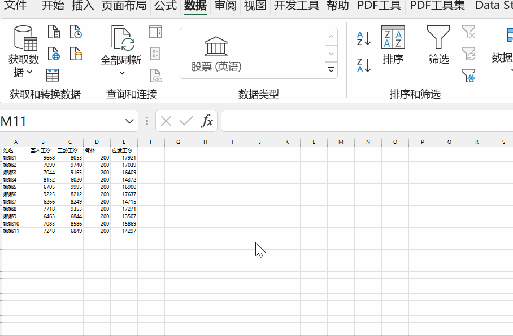Click the From Table/Range icon
Viewport: 513px width, 336px height.
[53, 75]
